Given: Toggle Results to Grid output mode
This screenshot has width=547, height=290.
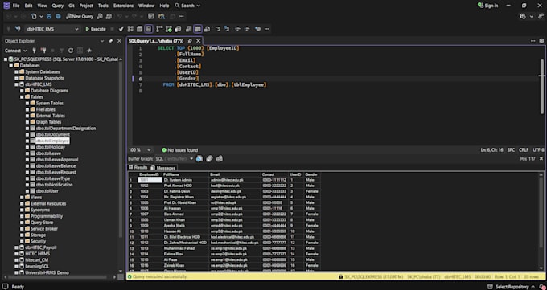Looking at the screenshot, I should 198,29.
